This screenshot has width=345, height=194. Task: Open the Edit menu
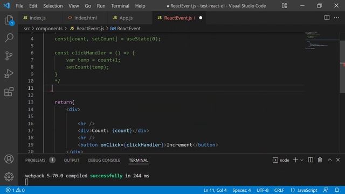pos(33,6)
